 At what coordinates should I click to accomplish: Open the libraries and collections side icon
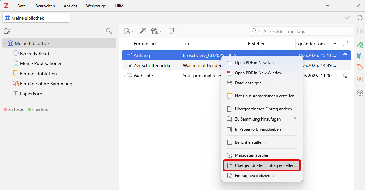click(360, 56)
